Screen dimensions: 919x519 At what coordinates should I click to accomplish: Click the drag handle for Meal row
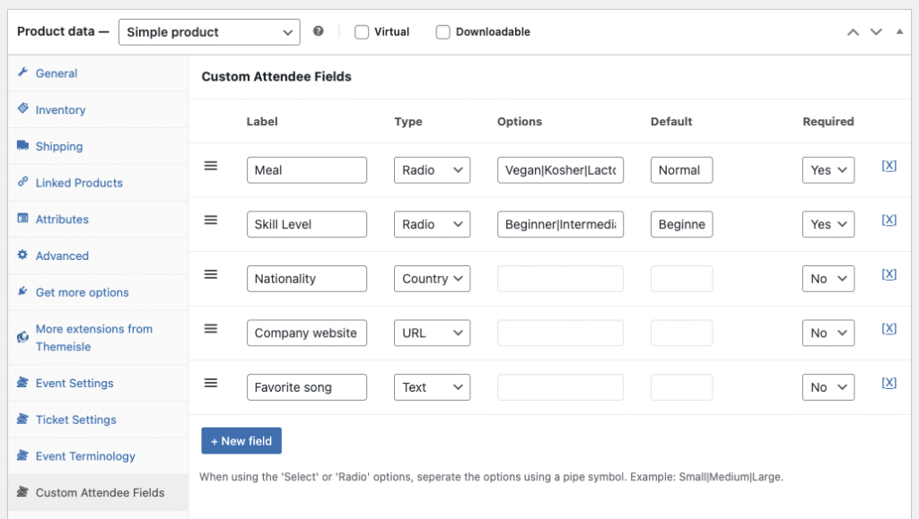coord(211,166)
